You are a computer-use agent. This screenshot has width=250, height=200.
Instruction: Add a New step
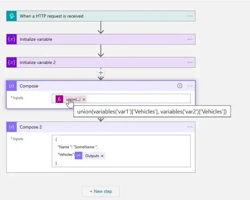click(101, 191)
